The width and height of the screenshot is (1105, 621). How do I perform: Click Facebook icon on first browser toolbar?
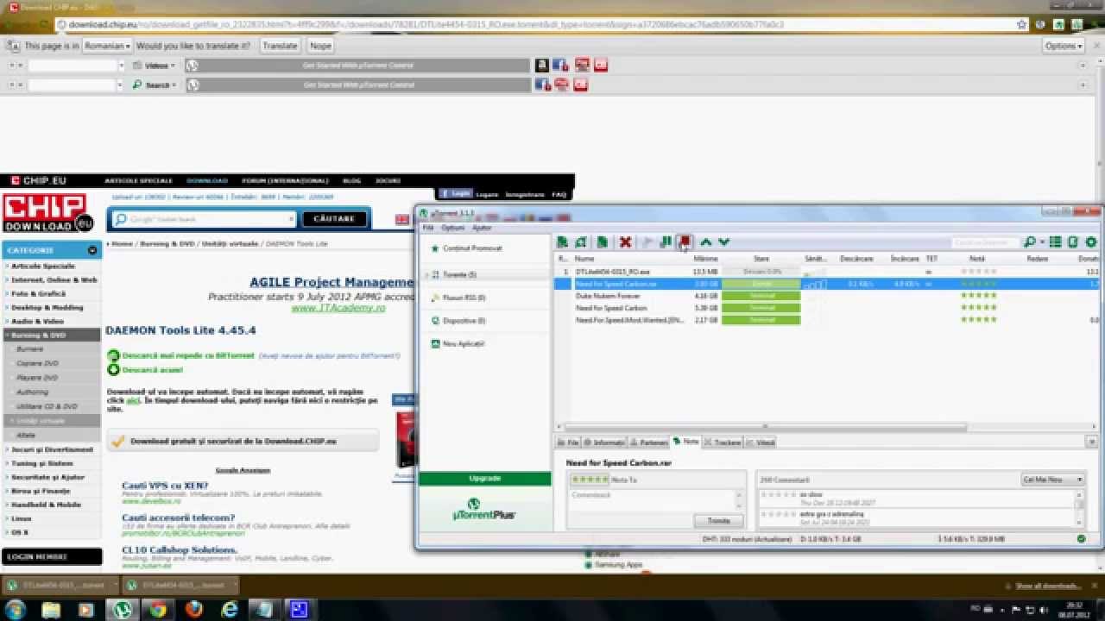[x=559, y=66]
